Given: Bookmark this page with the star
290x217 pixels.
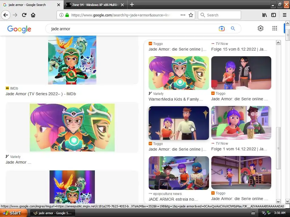Looking at the screenshot, I should click(191, 15).
